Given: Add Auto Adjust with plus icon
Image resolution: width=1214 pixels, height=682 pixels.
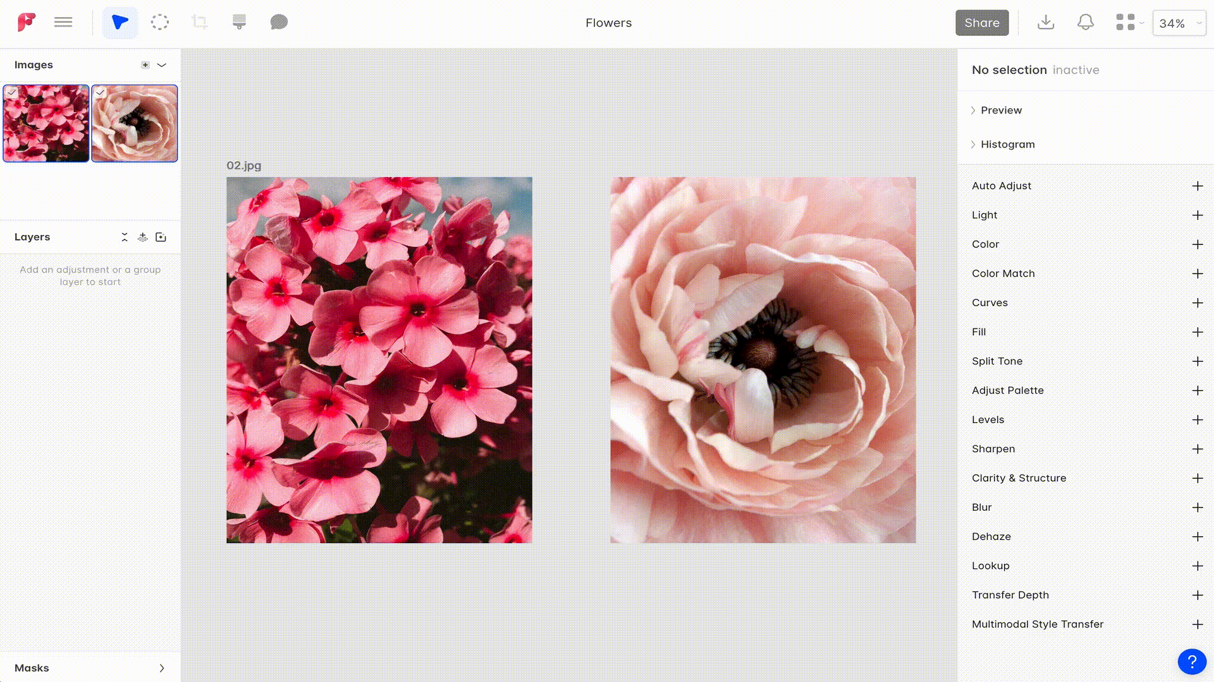Looking at the screenshot, I should pyautogui.click(x=1198, y=186).
